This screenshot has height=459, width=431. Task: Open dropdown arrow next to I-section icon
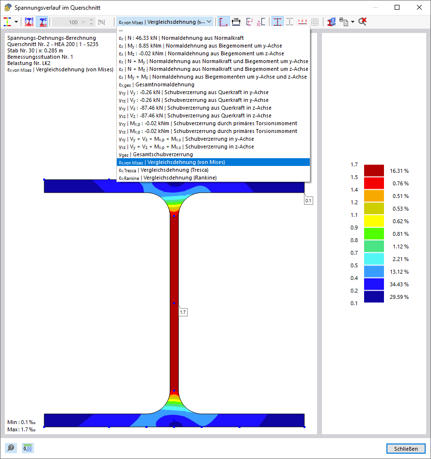pyautogui.click(x=16, y=22)
